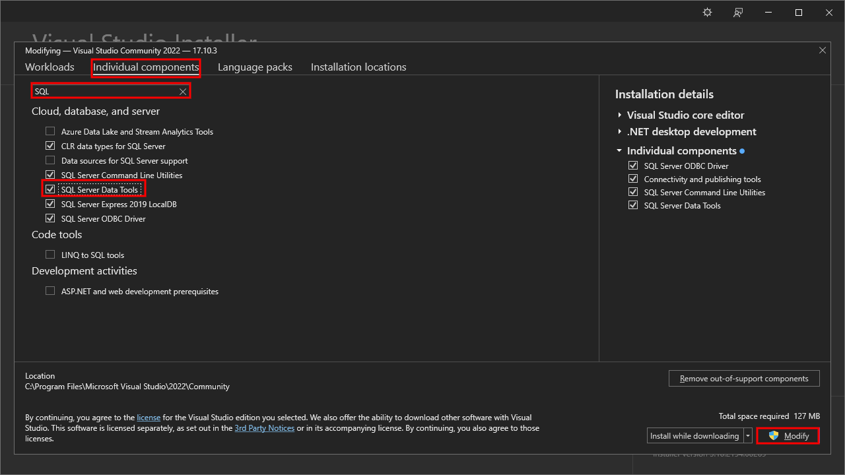845x475 pixels.
Task: Check Azure Data Lake and Stream Analytics Tools
Action: (50, 131)
